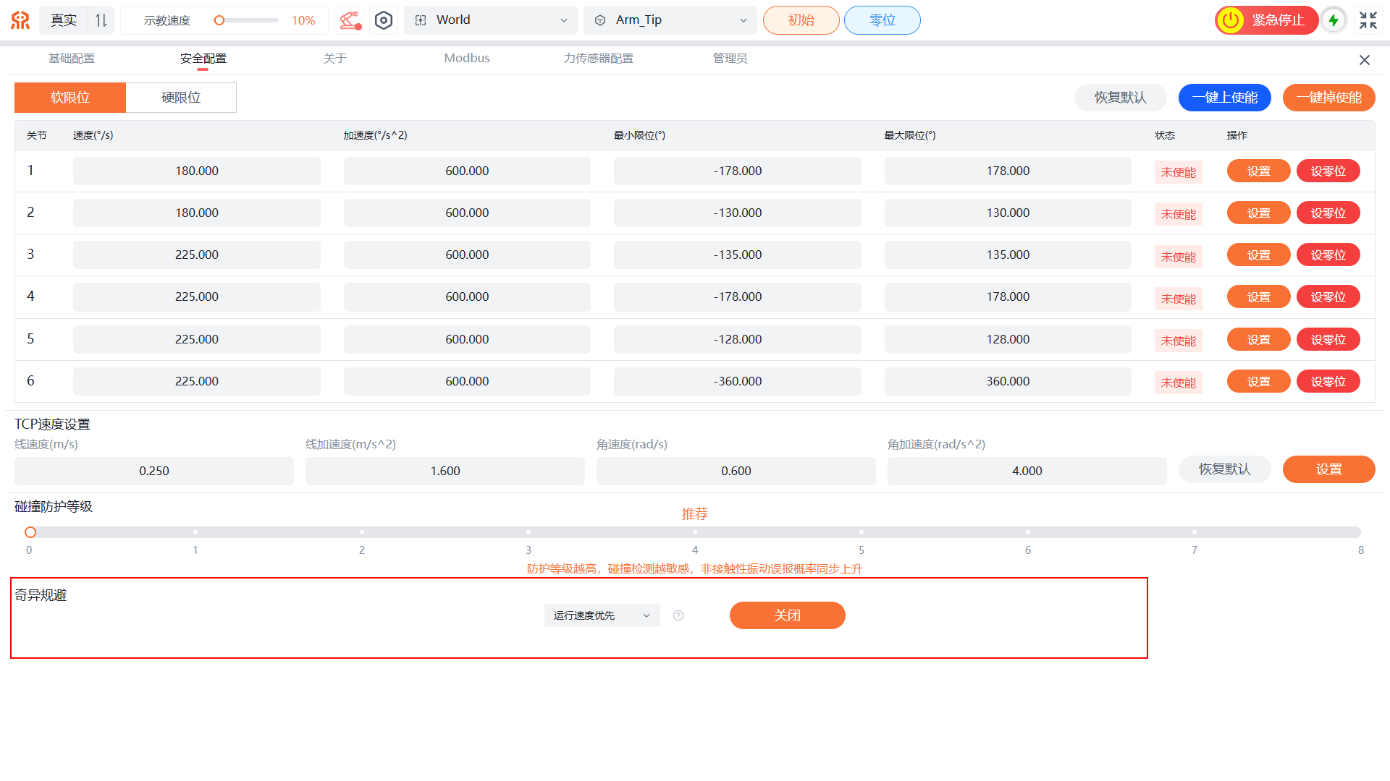The width and height of the screenshot is (1390, 781).
Task: Open the 运行速度优先 dropdown
Action: (602, 615)
